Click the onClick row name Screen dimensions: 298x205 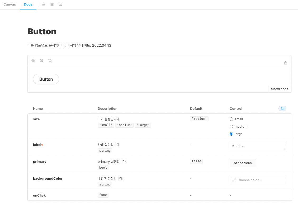pos(39,195)
